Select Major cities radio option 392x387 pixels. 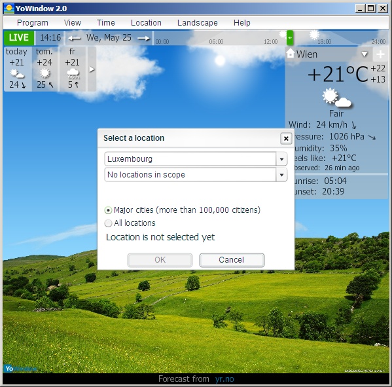tap(108, 210)
